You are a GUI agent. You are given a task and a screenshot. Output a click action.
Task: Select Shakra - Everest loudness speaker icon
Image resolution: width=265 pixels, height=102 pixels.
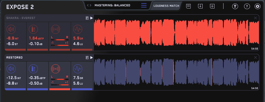pyautogui.click(x=11, y=29)
